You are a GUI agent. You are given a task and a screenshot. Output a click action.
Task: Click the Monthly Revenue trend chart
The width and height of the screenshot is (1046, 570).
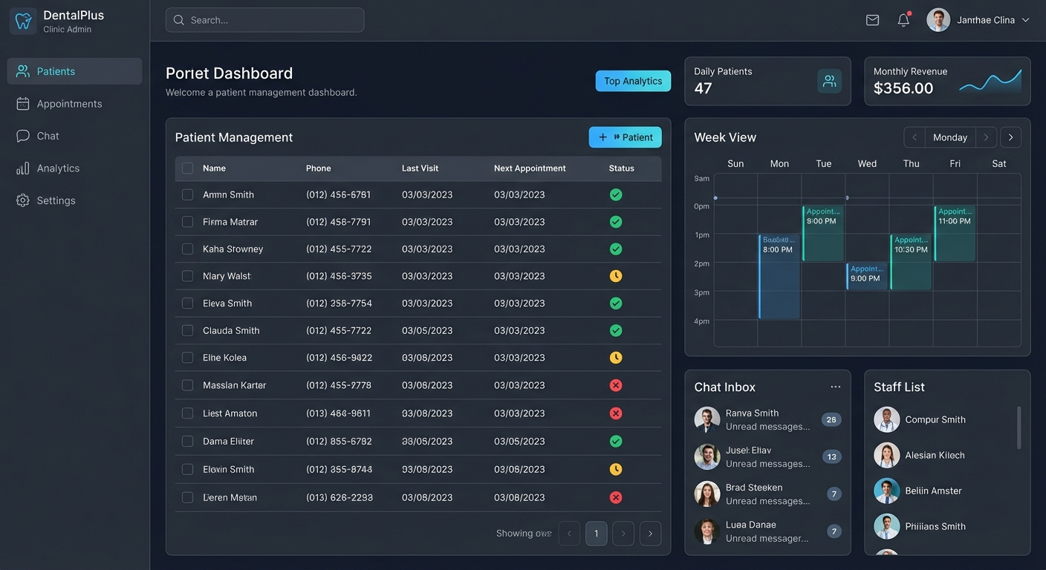[990, 81]
